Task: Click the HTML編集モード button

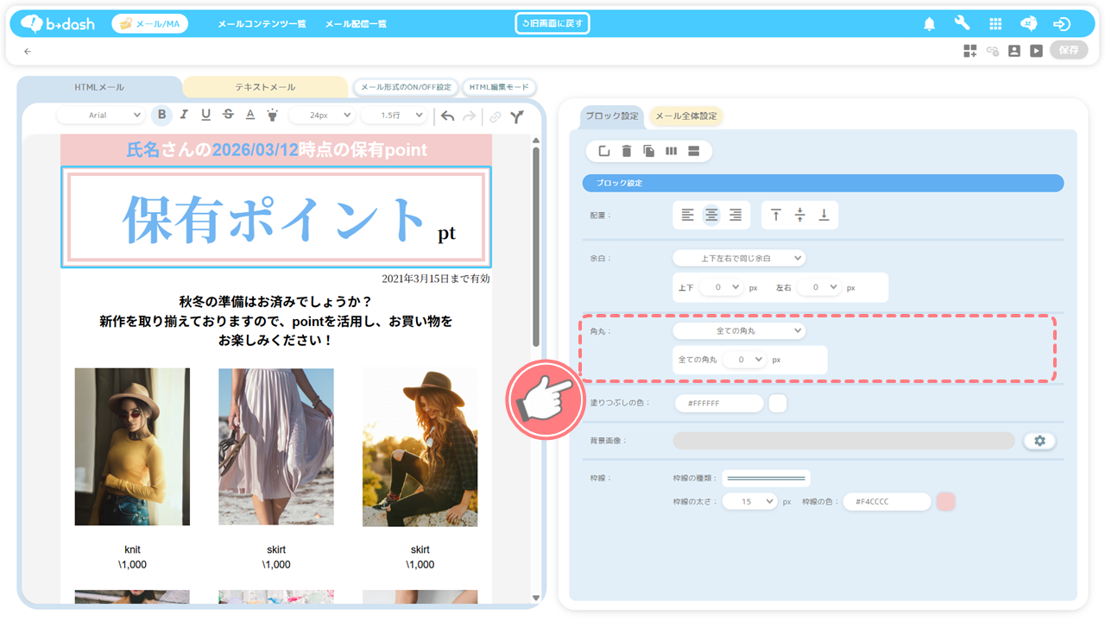Action: coord(499,87)
